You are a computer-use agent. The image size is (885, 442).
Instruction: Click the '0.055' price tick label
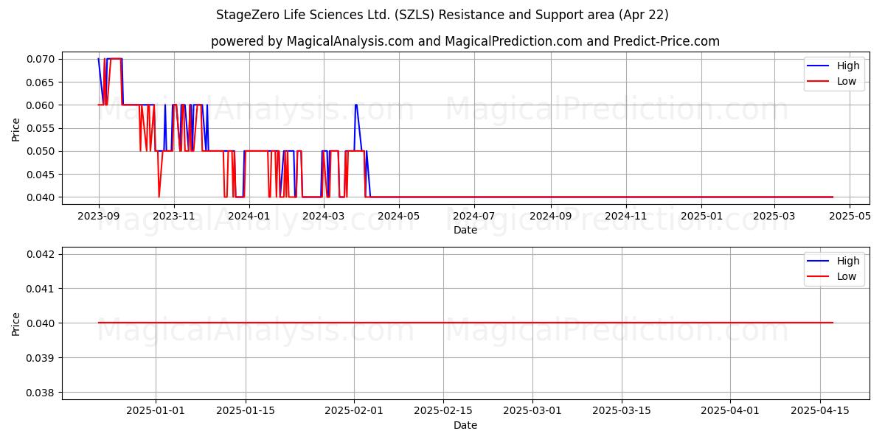click(x=41, y=128)
